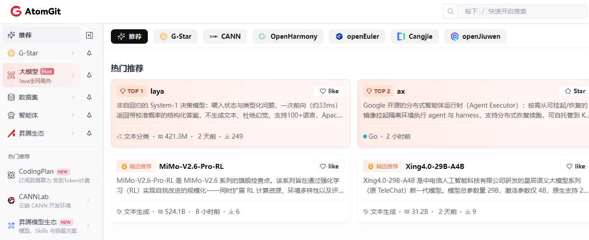
Task: Star the ax repository
Action: 575,91
